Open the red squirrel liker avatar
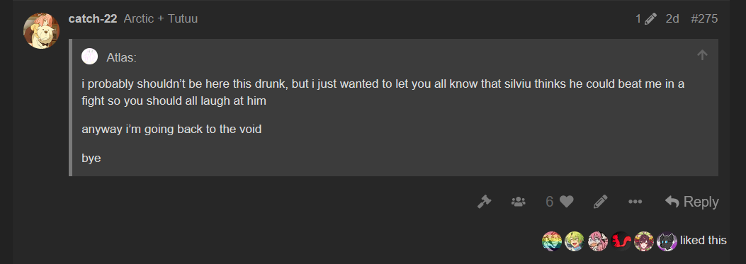This screenshot has width=746, height=264. pos(621,241)
